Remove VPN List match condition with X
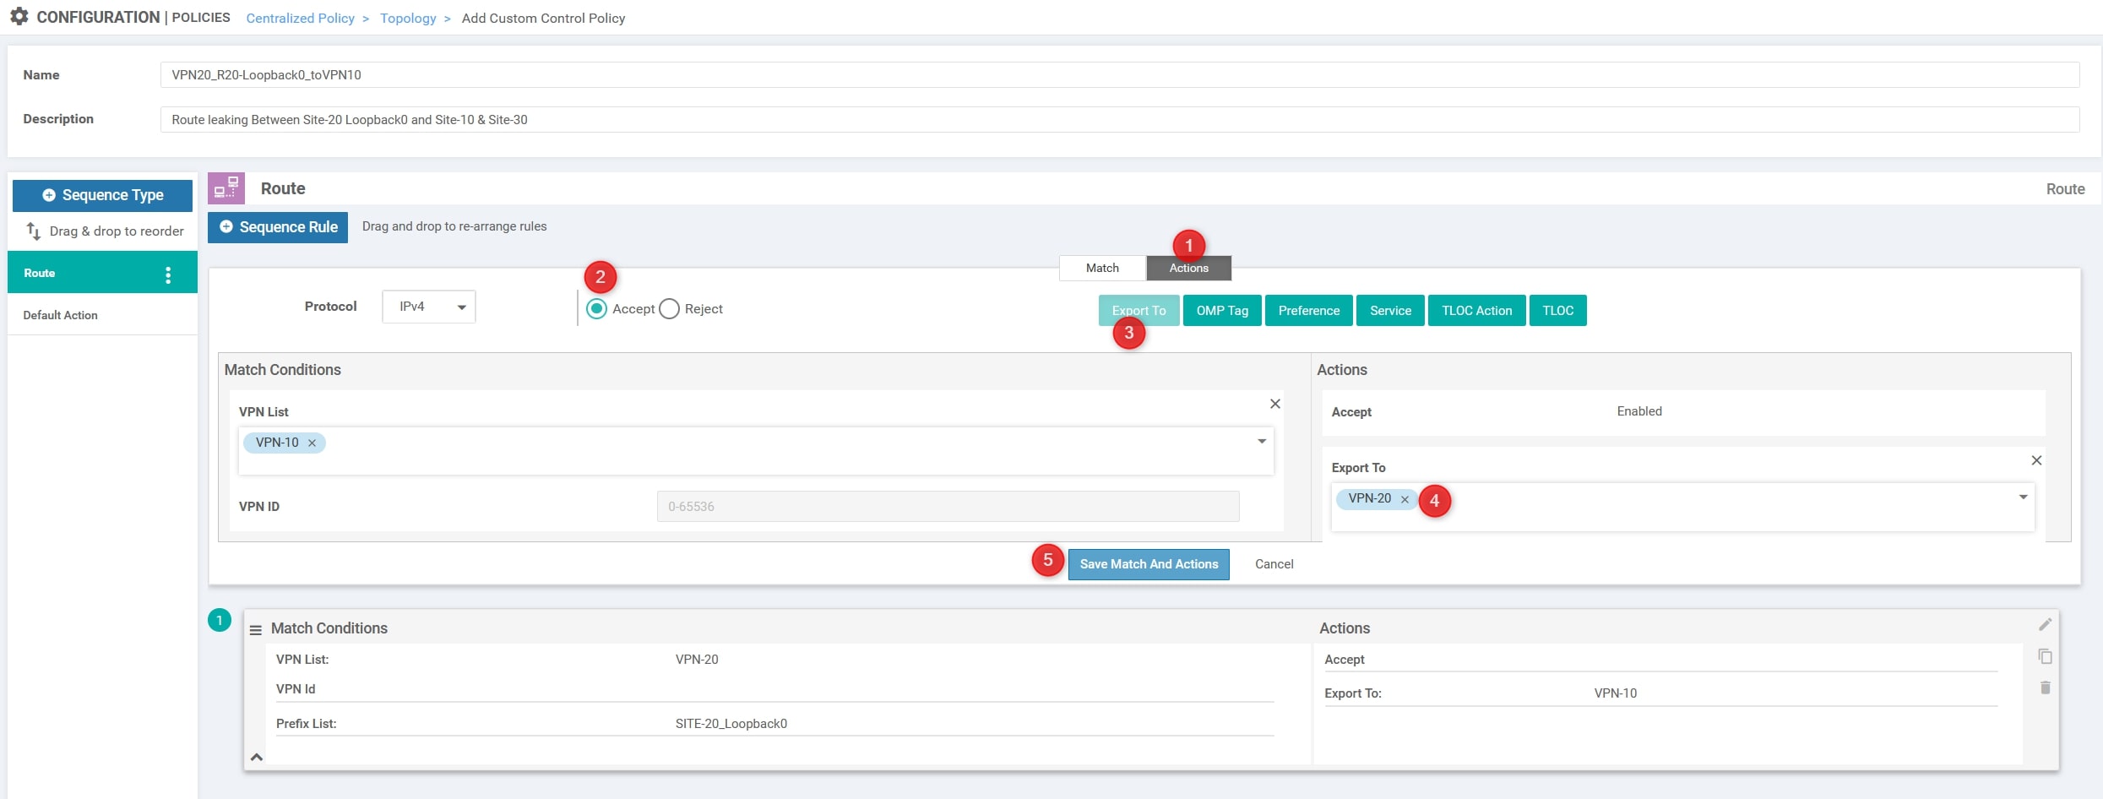2103x799 pixels. tap(1275, 404)
